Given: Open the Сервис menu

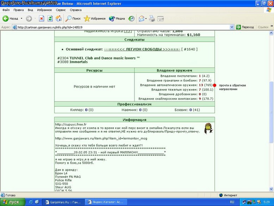Looking at the screenshot, I should tap(61, 10).
